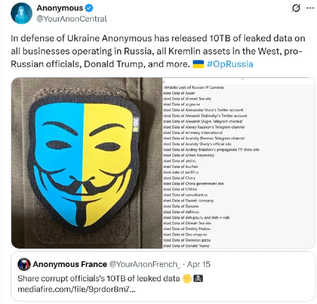Open the @YourAnonFrench_ handle
This screenshot has width=317, height=304.
145,264
